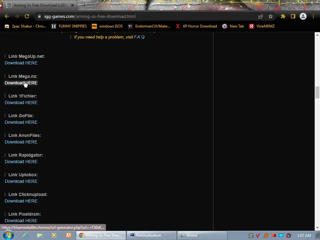320x240 pixels.
Task: Click the round gauge tray icon
Action: 288,236
